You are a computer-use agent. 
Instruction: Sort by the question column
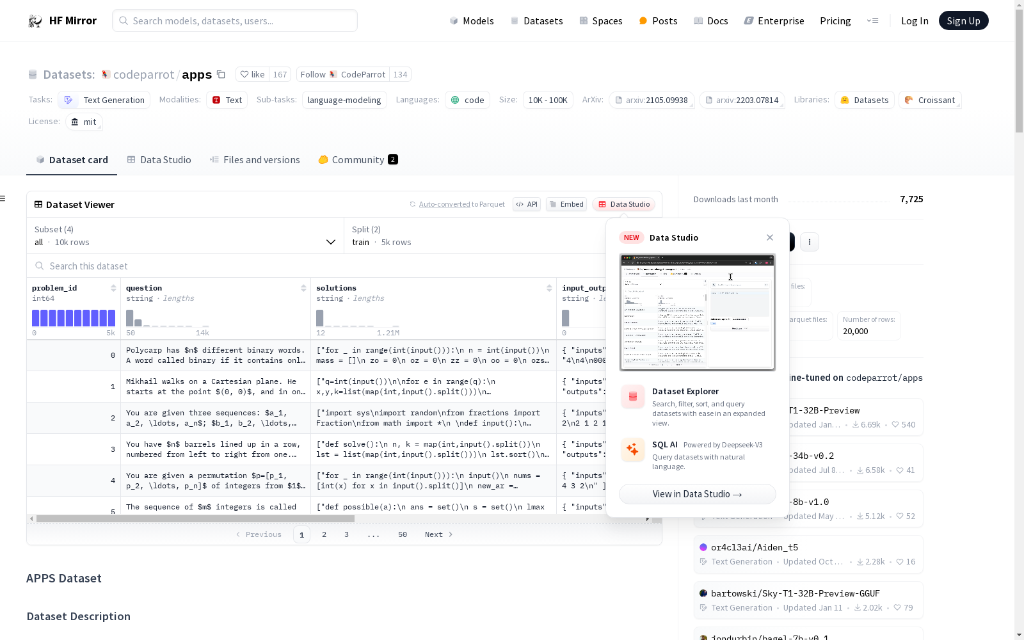click(x=303, y=288)
